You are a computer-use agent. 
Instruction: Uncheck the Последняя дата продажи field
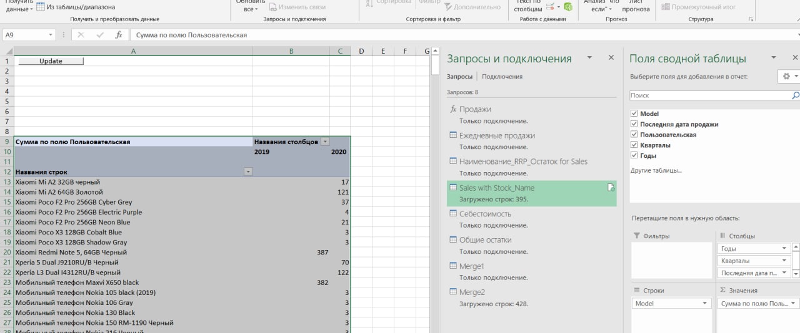tap(634, 124)
